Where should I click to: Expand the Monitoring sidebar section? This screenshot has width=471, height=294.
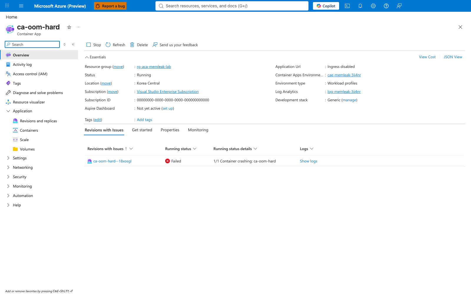click(8, 186)
